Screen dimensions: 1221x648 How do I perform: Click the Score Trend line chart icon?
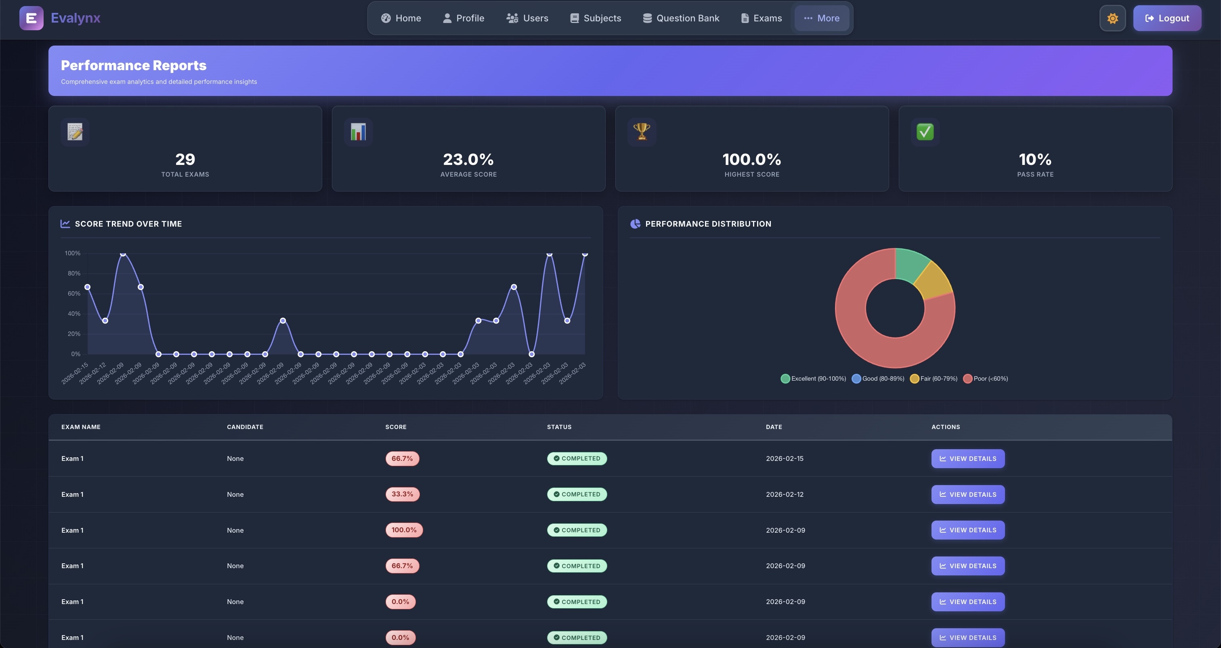(x=65, y=223)
